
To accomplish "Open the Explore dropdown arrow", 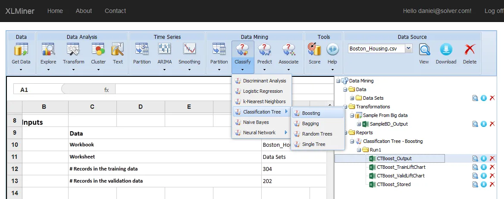I will [x=48, y=69].
